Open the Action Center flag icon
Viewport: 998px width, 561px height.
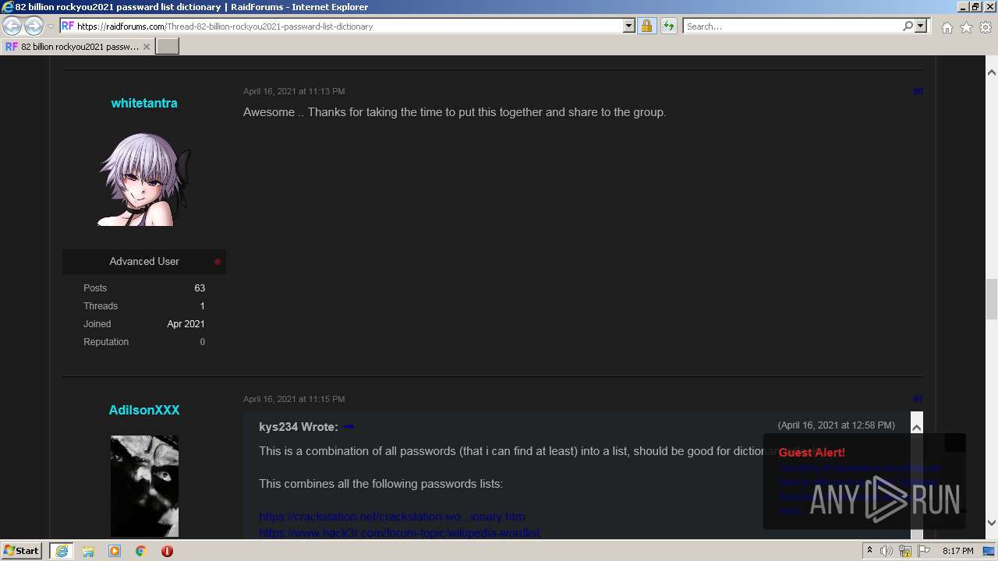pos(924,551)
